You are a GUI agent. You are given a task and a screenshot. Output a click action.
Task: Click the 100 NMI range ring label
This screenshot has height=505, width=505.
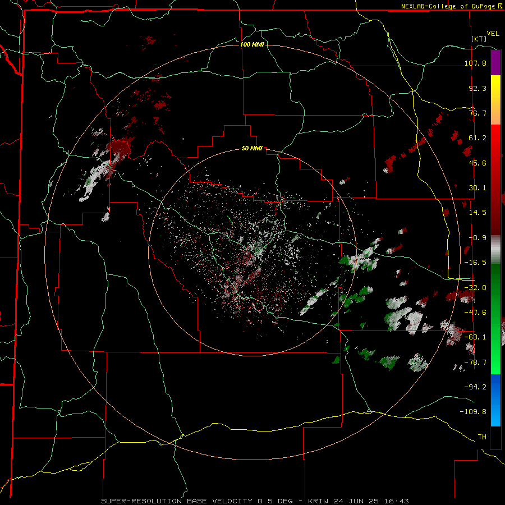tap(252, 44)
